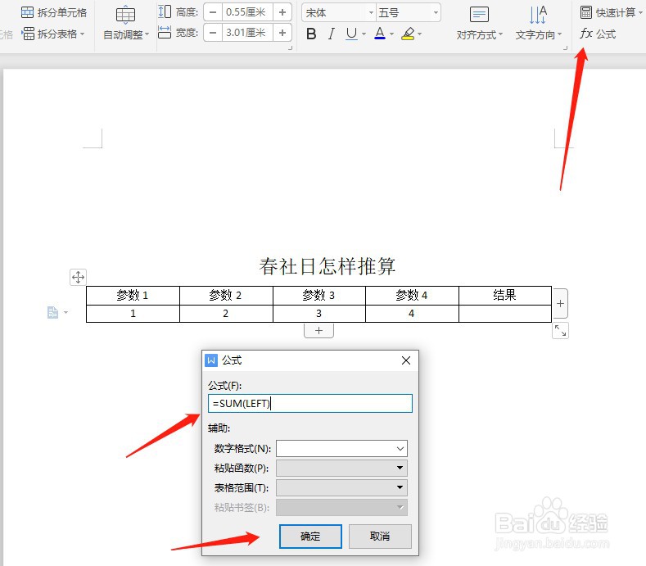Click the table resize handle icon

pyautogui.click(x=560, y=331)
